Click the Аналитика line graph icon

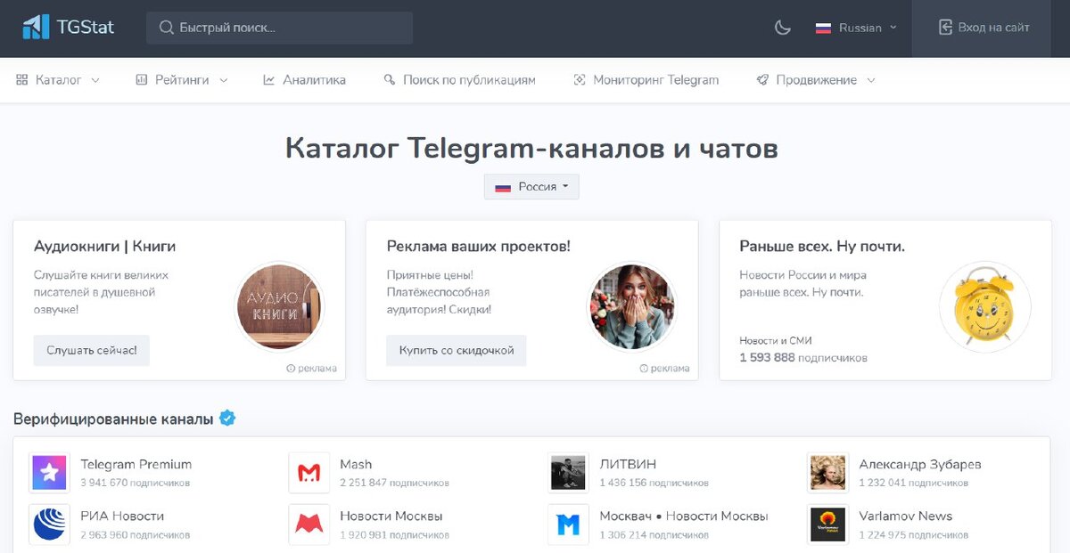coord(268,80)
